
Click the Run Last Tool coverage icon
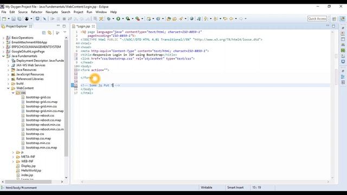point(128,19)
